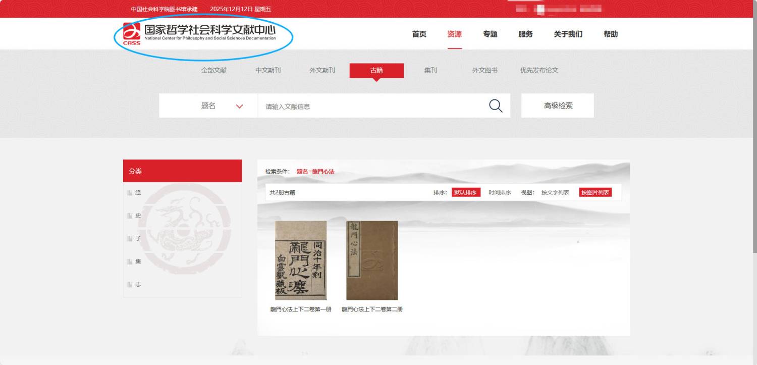This screenshot has width=757, height=365.
Task: Click the magnifying glass search icon
Action: 496,106
